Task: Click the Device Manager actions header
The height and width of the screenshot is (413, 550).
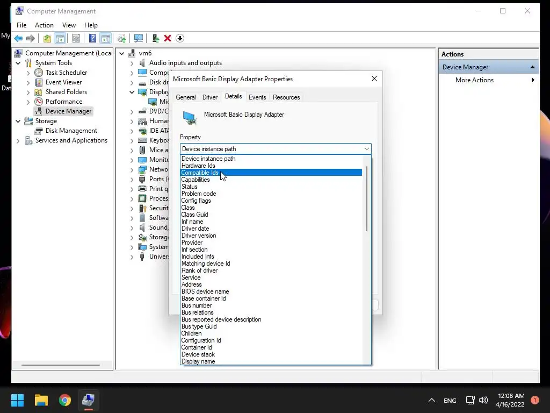Action: coord(488,67)
